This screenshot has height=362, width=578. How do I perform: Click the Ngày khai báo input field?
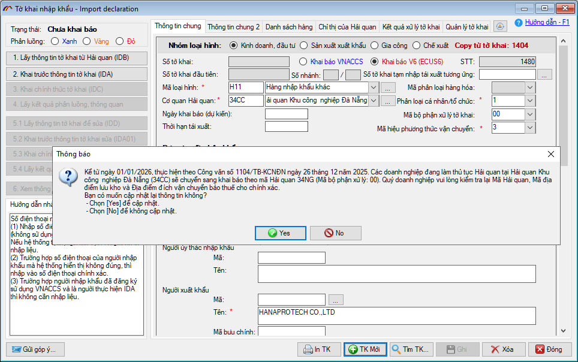(x=286, y=114)
